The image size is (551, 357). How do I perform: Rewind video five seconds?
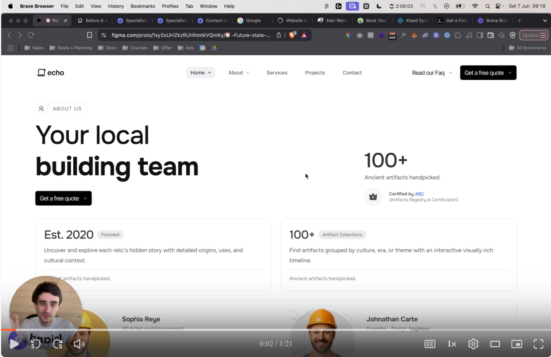(36, 344)
